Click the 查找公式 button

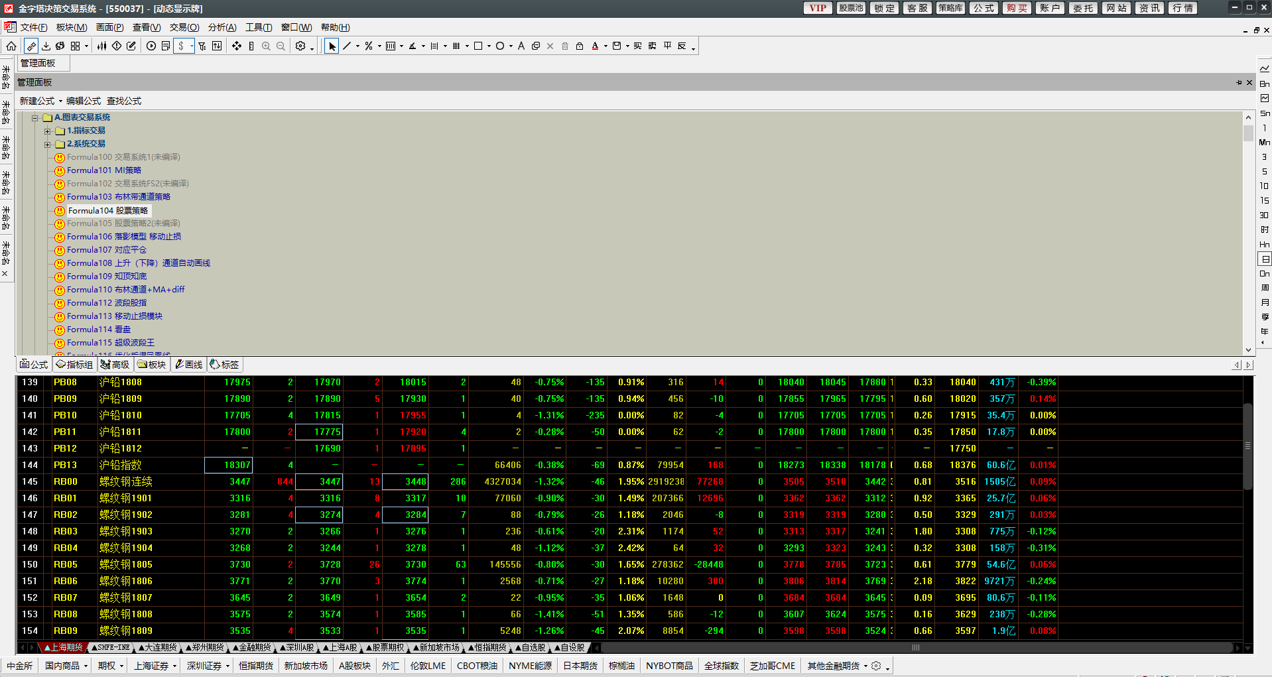tap(124, 101)
